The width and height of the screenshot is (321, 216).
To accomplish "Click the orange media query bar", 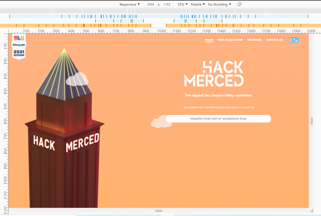I will [x=160, y=25].
